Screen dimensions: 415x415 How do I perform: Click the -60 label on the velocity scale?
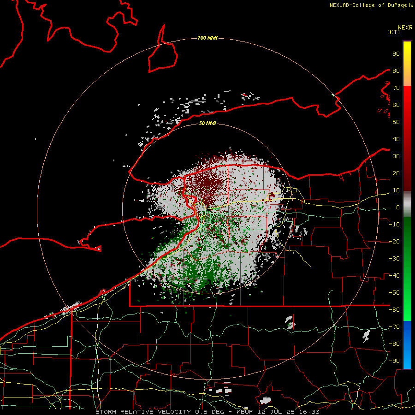(x=394, y=310)
